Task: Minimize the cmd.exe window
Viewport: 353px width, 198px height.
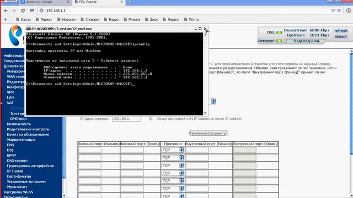Action: [x=195, y=29]
